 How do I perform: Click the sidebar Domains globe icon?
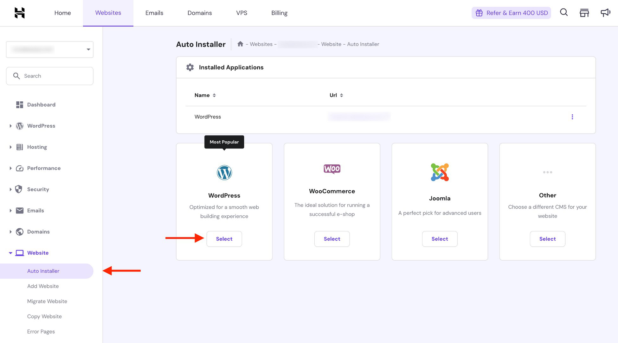[x=20, y=232]
